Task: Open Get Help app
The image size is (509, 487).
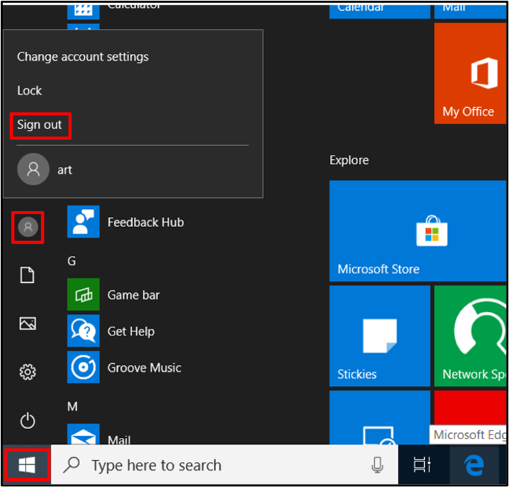Action: coord(111,331)
